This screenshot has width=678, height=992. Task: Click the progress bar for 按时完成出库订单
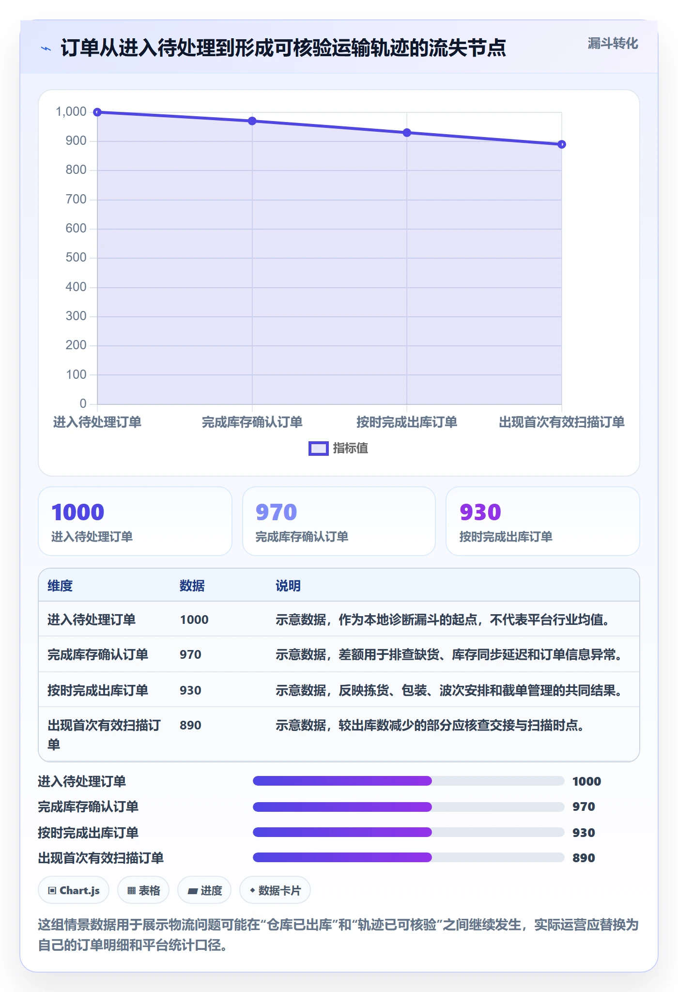(x=409, y=832)
